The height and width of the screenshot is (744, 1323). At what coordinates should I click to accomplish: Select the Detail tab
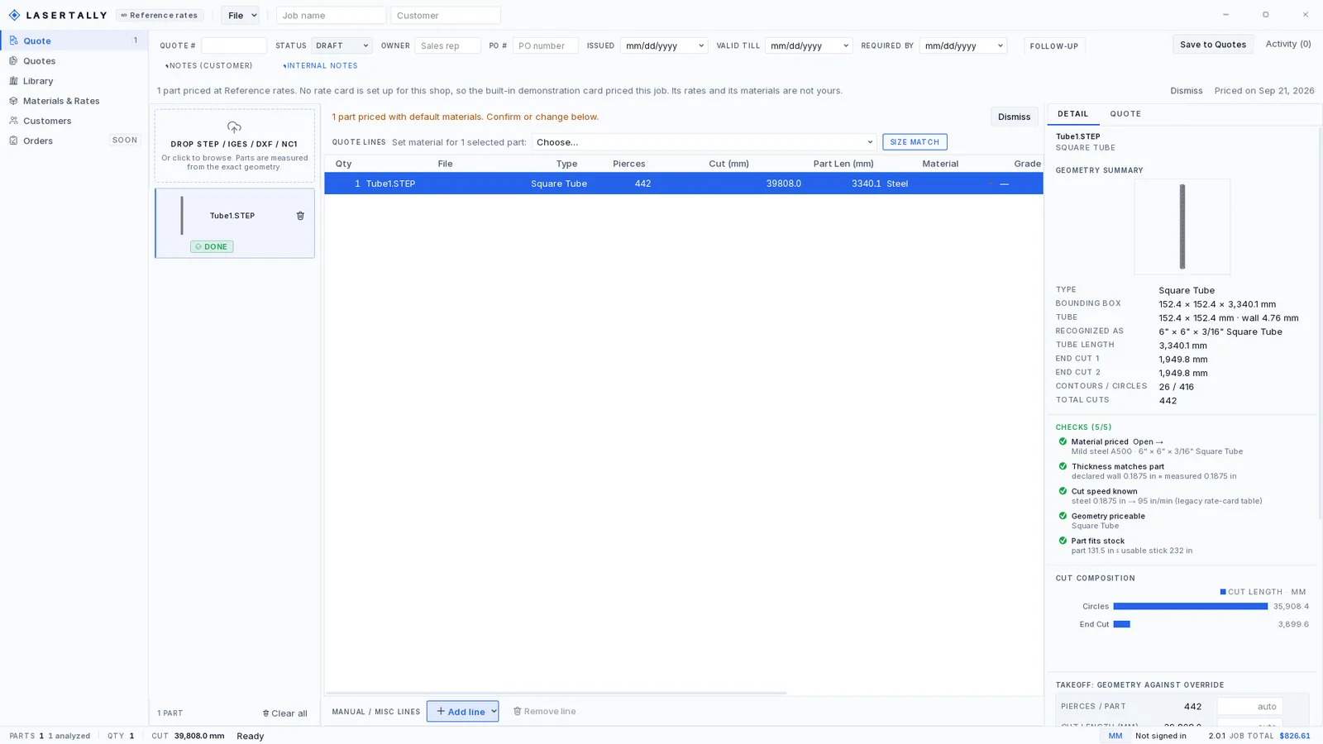(x=1072, y=114)
